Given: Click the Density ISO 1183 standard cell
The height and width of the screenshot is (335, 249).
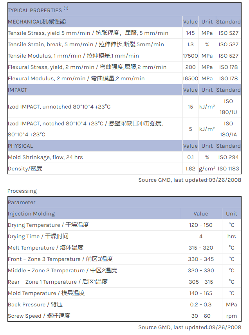Looking at the screenshot, I should pos(229,168).
